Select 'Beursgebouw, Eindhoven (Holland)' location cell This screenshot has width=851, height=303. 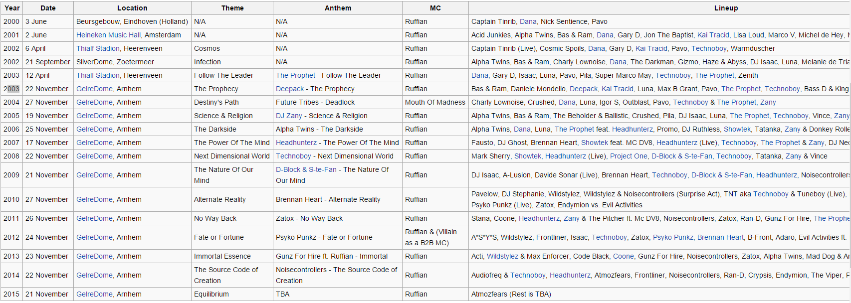point(132,21)
